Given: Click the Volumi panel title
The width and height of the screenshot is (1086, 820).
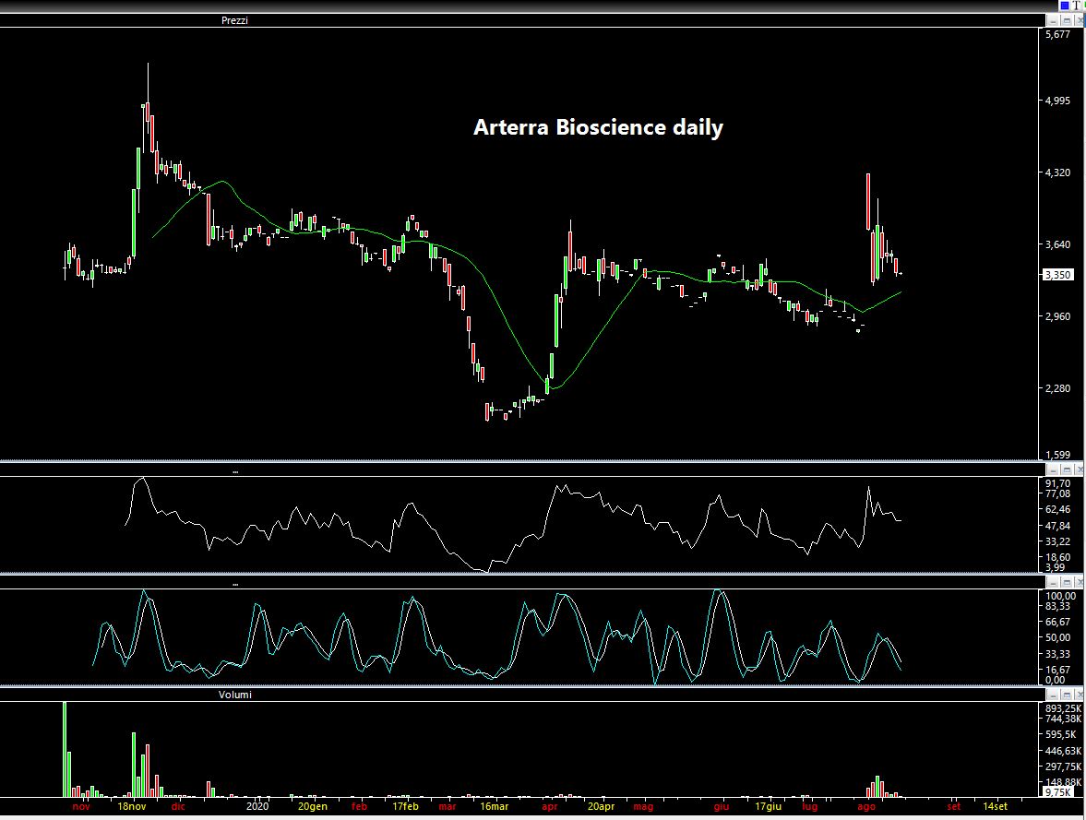Looking at the screenshot, I should point(234,694).
